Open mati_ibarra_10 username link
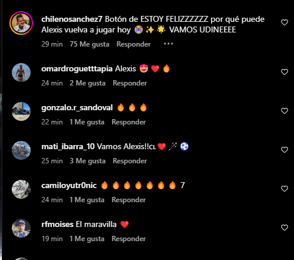Screen dimensions: 294x260 (68, 147)
